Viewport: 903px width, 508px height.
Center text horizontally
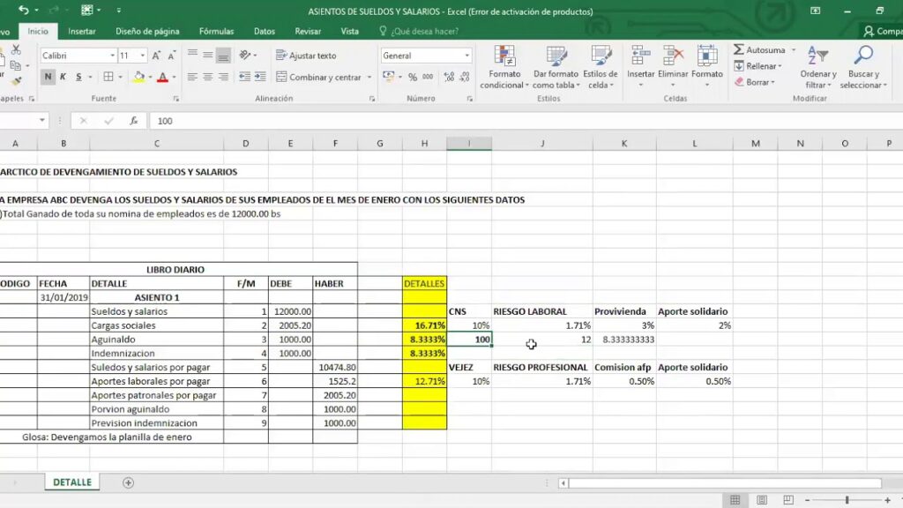pyautogui.click(x=208, y=77)
